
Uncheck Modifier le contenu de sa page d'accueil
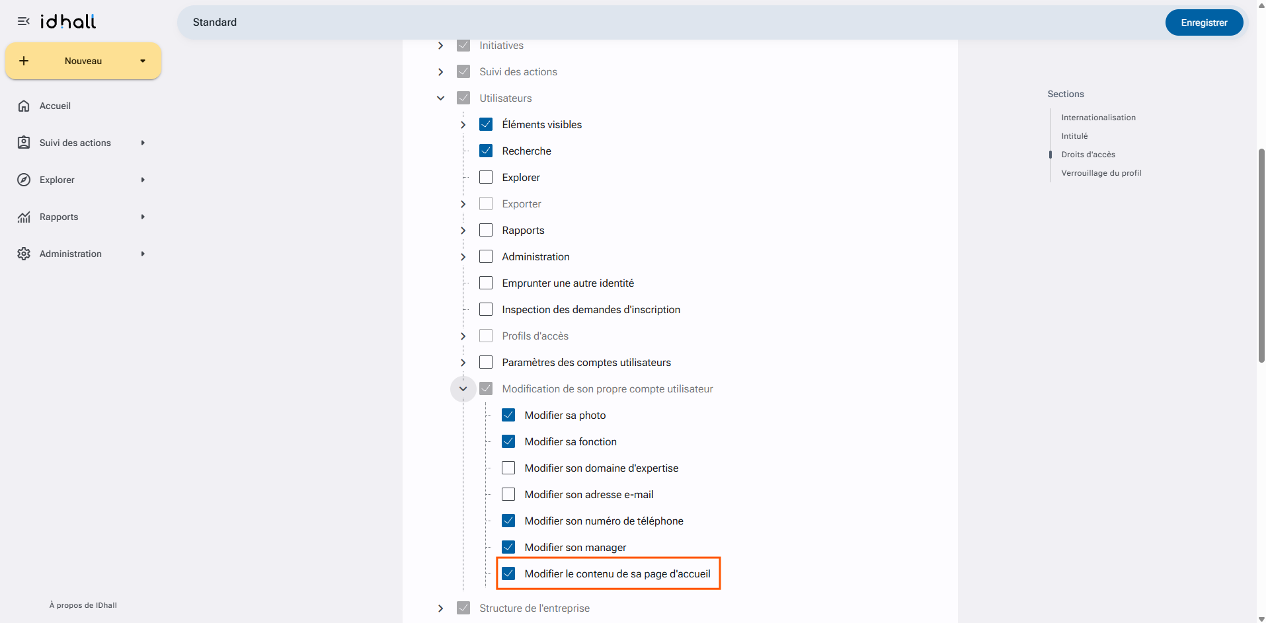(508, 573)
